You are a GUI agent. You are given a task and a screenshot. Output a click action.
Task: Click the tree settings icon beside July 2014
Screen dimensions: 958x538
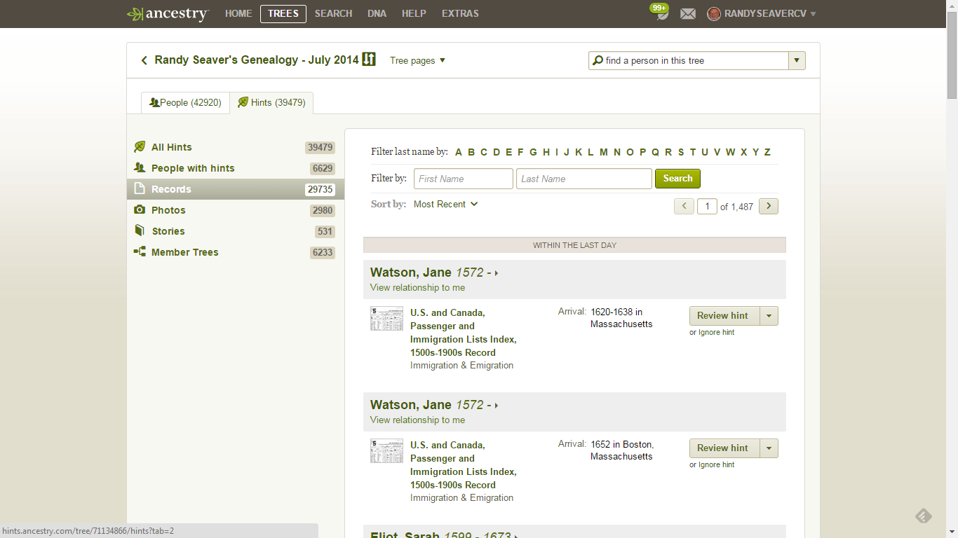coord(370,60)
